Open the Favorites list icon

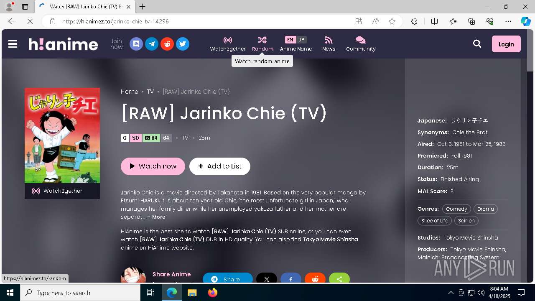(x=453, y=21)
